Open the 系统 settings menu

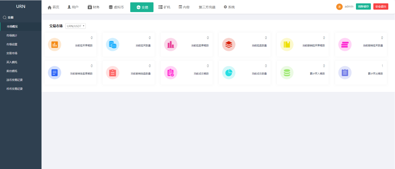click(x=229, y=7)
